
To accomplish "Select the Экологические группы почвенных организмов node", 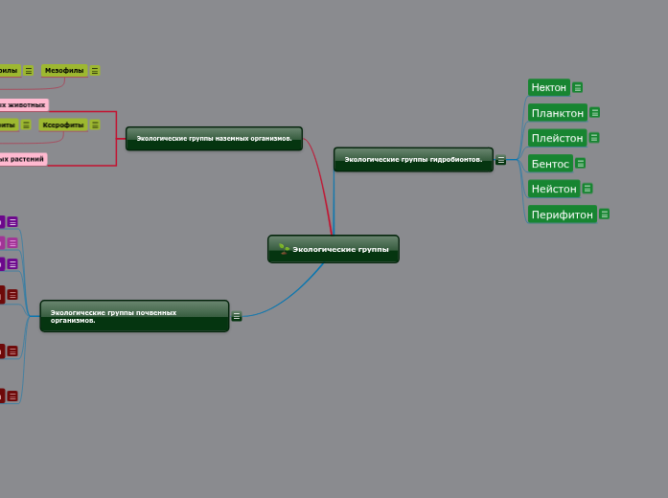I will (134, 316).
